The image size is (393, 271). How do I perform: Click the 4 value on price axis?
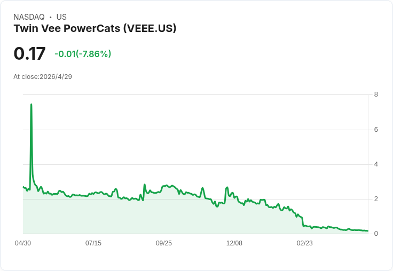point(376,164)
